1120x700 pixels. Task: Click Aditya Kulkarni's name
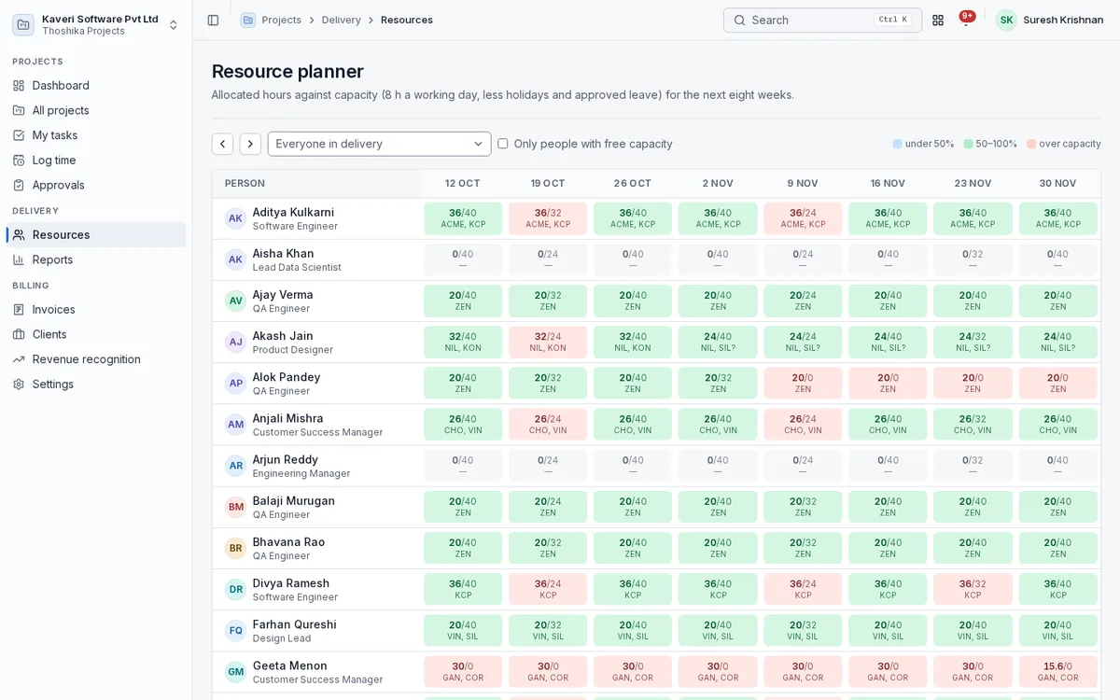(x=293, y=212)
